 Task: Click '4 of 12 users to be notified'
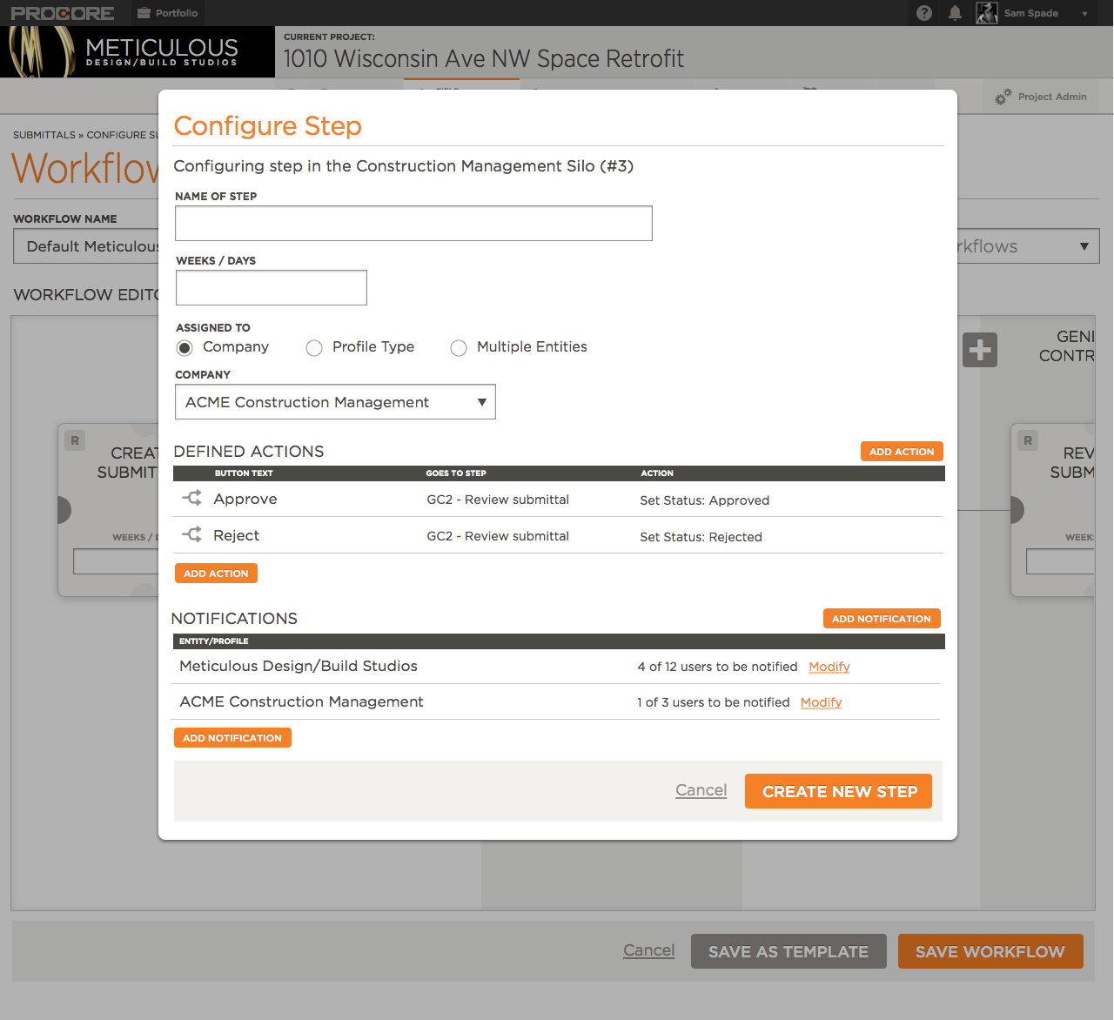(717, 667)
